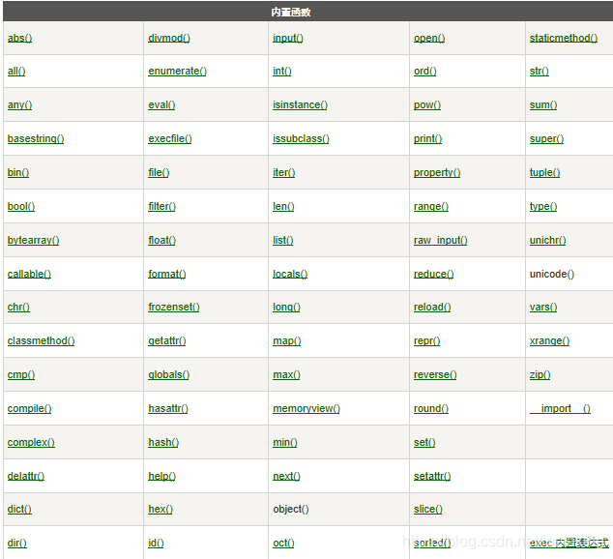Open the frozenset() link
613x559 pixels.
coord(174,307)
